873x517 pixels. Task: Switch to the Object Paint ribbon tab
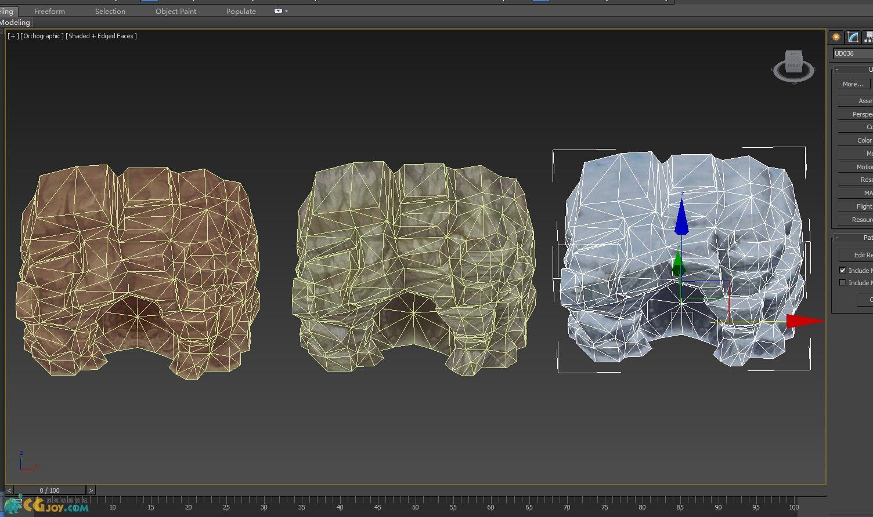(x=176, y=11)
